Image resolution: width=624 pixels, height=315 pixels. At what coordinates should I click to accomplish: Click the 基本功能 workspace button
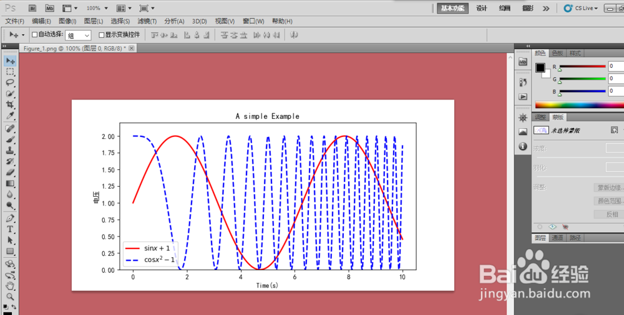coord(452,8)
